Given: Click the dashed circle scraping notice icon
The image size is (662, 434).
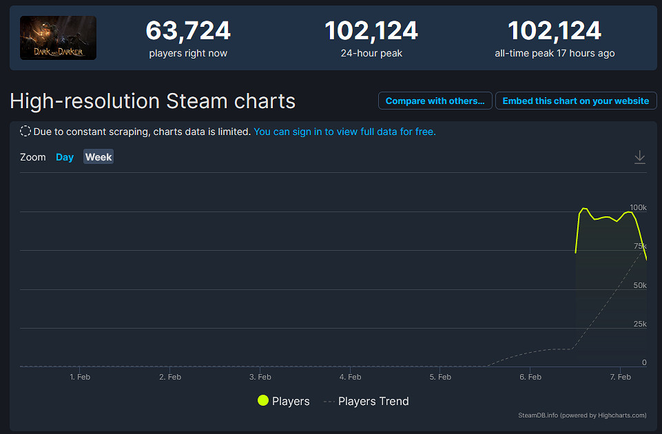Looking at the screenshot, I should (x=25, y=131).
